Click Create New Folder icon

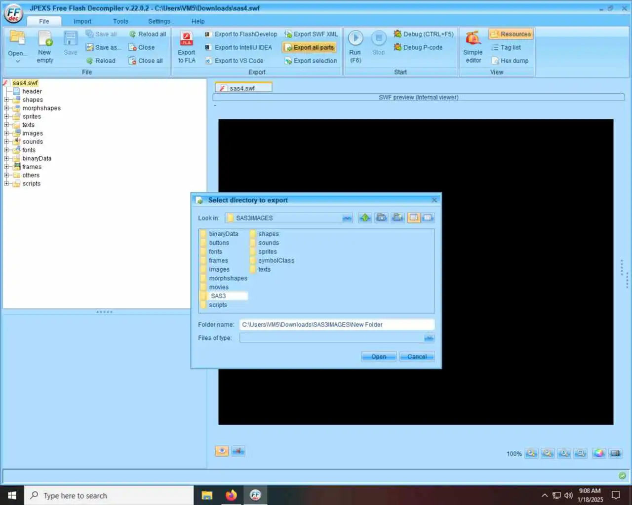398,217
